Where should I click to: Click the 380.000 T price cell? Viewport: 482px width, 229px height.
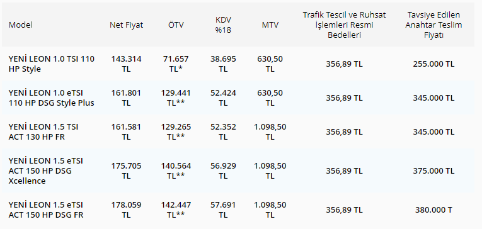[433, 209]
